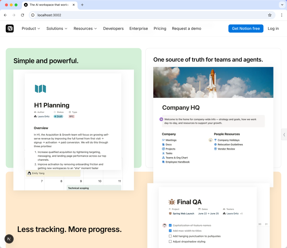
Task: Click the Technical scoping calendar bar
Action: tap(94, 188)
